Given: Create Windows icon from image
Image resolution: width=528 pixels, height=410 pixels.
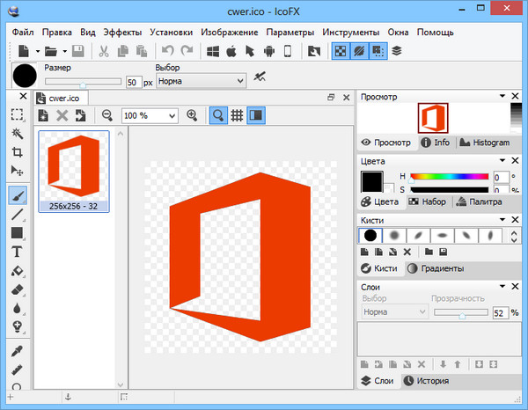Looking at the screenshot, I should 213,51.
